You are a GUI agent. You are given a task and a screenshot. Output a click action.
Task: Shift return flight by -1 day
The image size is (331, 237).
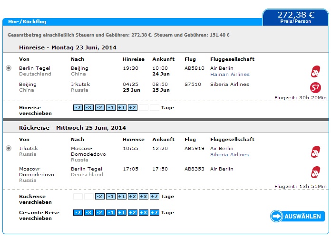point(111,197)
